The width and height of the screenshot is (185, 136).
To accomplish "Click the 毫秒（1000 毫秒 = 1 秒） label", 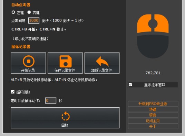I will click(62, 20).
